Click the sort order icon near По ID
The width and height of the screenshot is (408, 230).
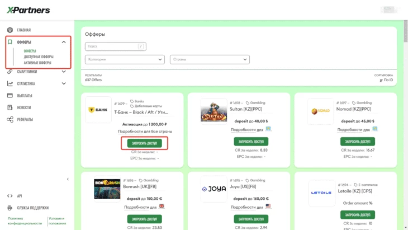pyautogui.click(x=381, y=80)
